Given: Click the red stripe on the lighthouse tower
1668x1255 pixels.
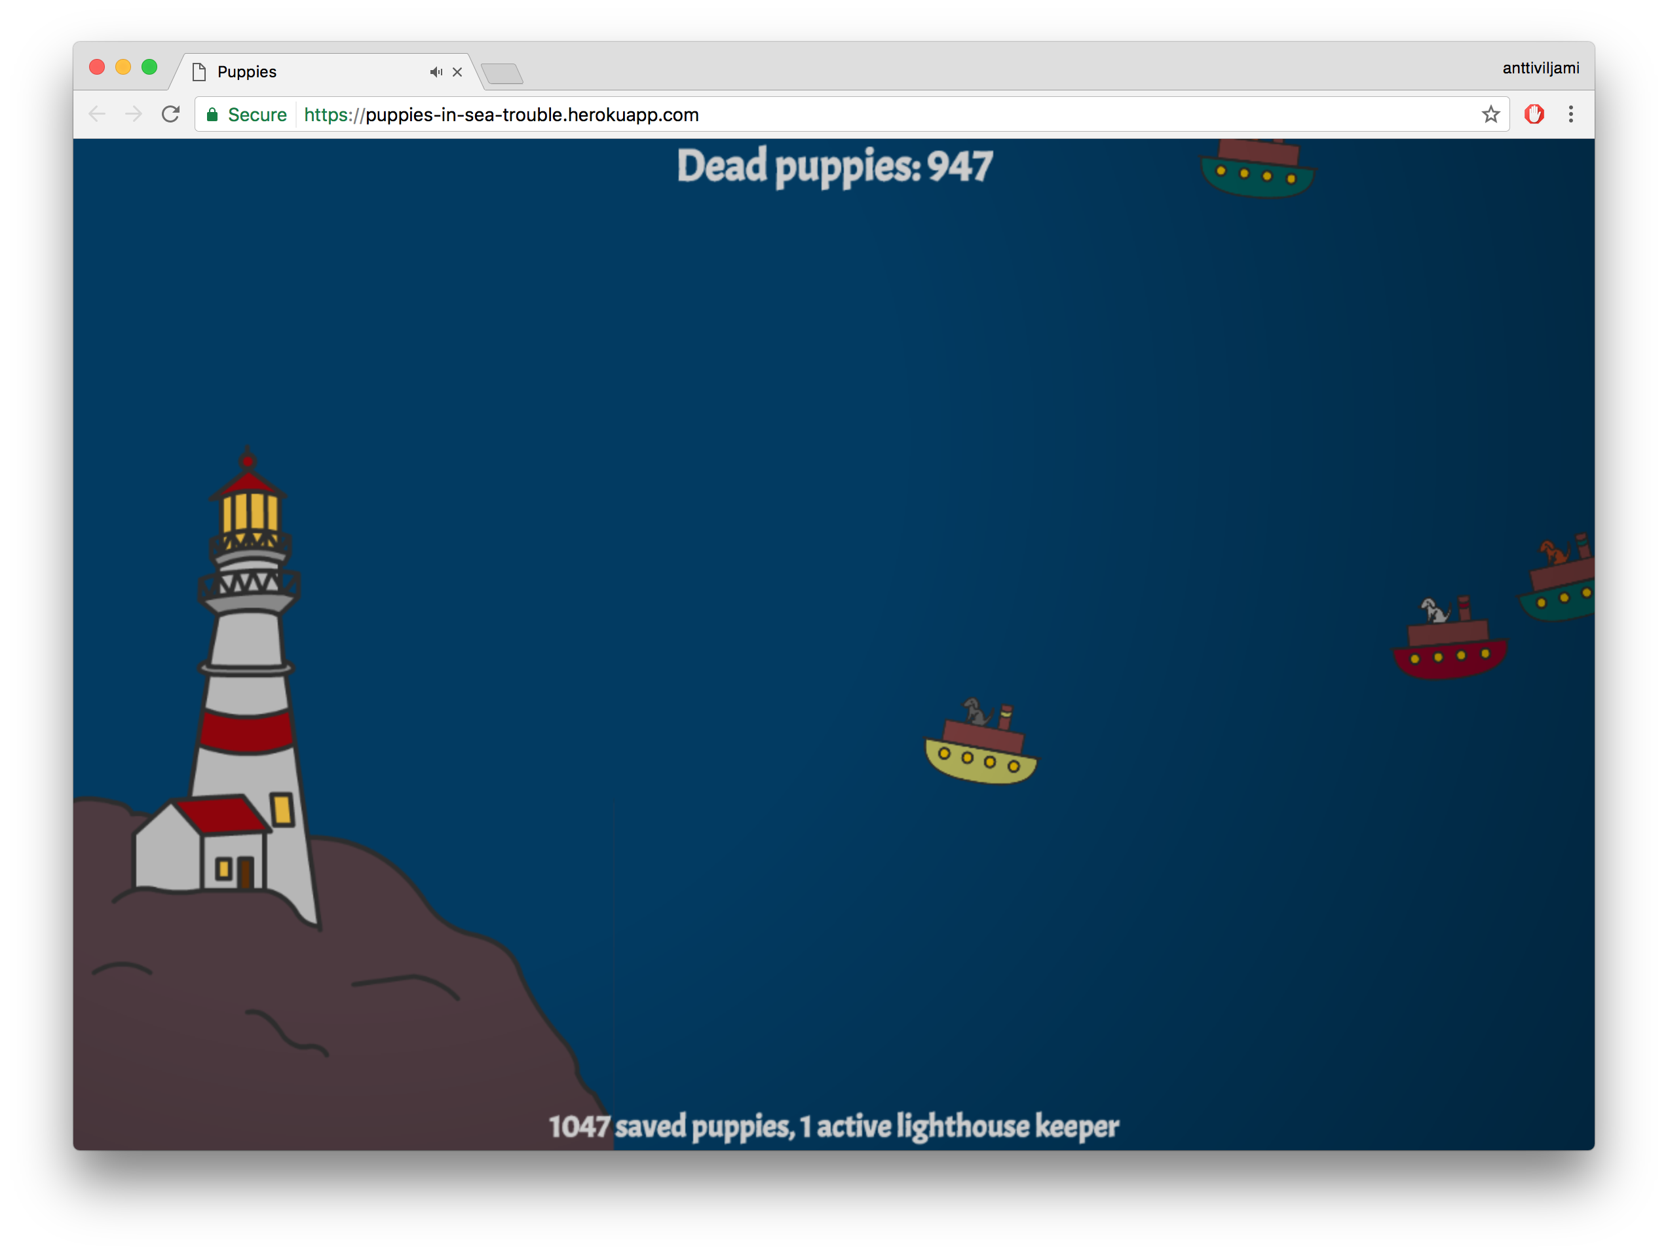Looking at the screenshot, I should click(x=246, y=731).
